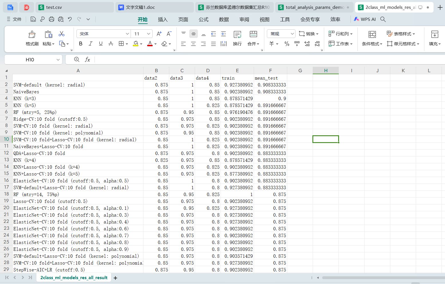Viewport: 445px width, 284px height.
Task: Click the Wrap Text (换行) button
Action: pyautogui.click(x=237, y=38)
